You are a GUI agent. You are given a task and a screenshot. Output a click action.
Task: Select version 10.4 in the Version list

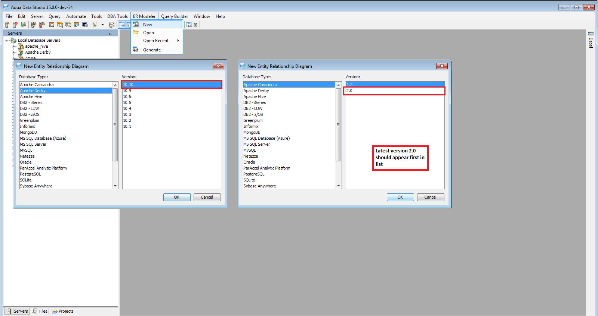click(172, 108)
